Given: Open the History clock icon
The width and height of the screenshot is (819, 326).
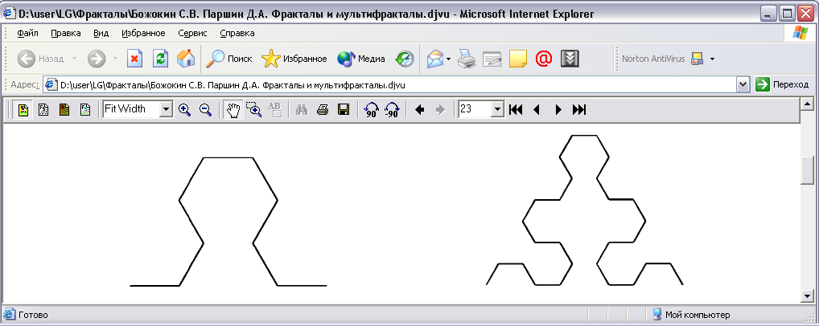Looking at the screenshot, I should click(404, 59).
